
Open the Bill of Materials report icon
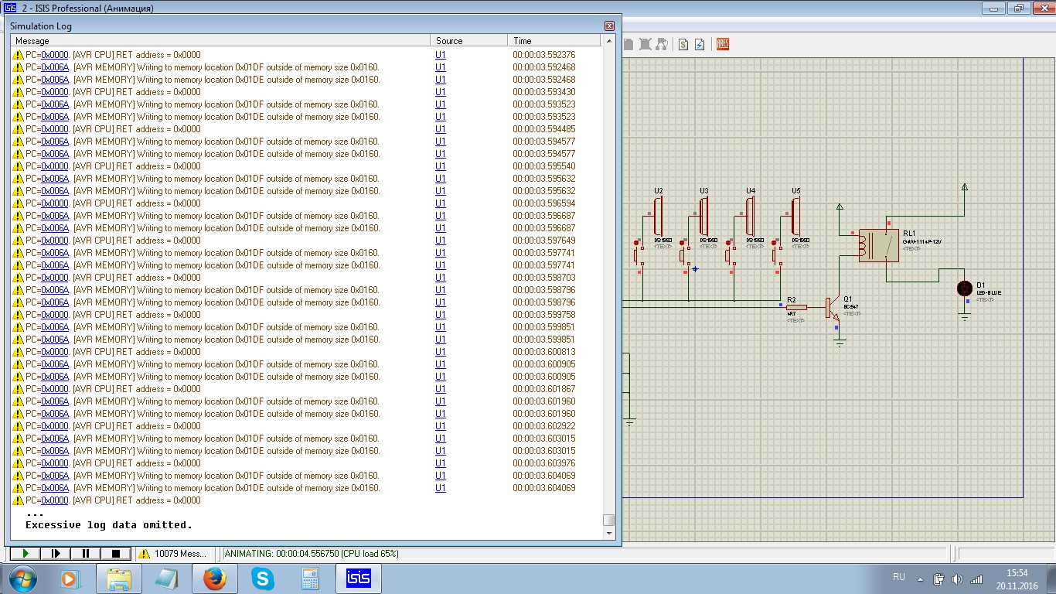pos(683,44)
